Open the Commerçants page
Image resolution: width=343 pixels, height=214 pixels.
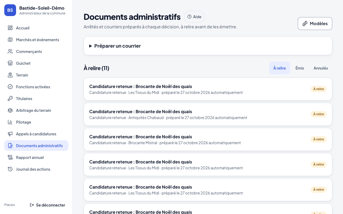(36, 51)
